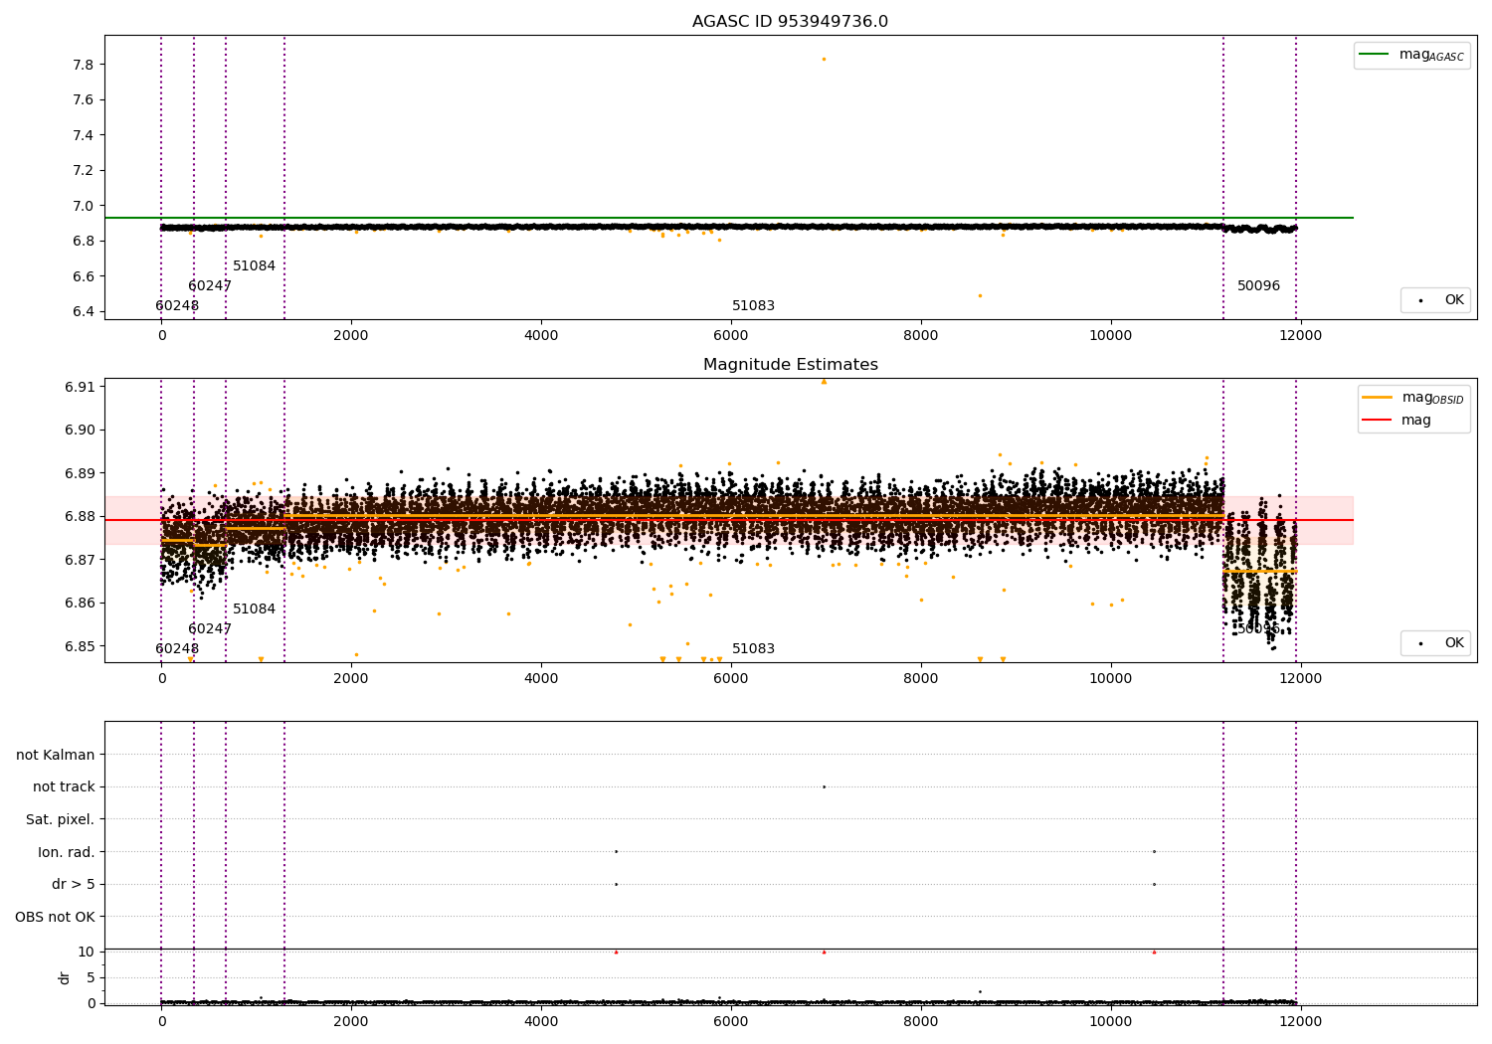Click the 7.0 y-axis tick label
This screenshot has width=1492, height=1044.
point(84,206)
